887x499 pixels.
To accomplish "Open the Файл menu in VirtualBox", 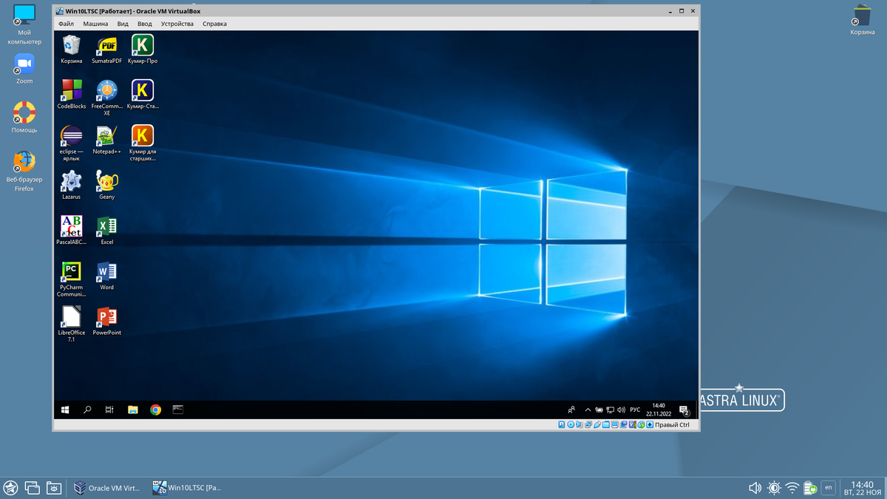I will pos(66,24).
